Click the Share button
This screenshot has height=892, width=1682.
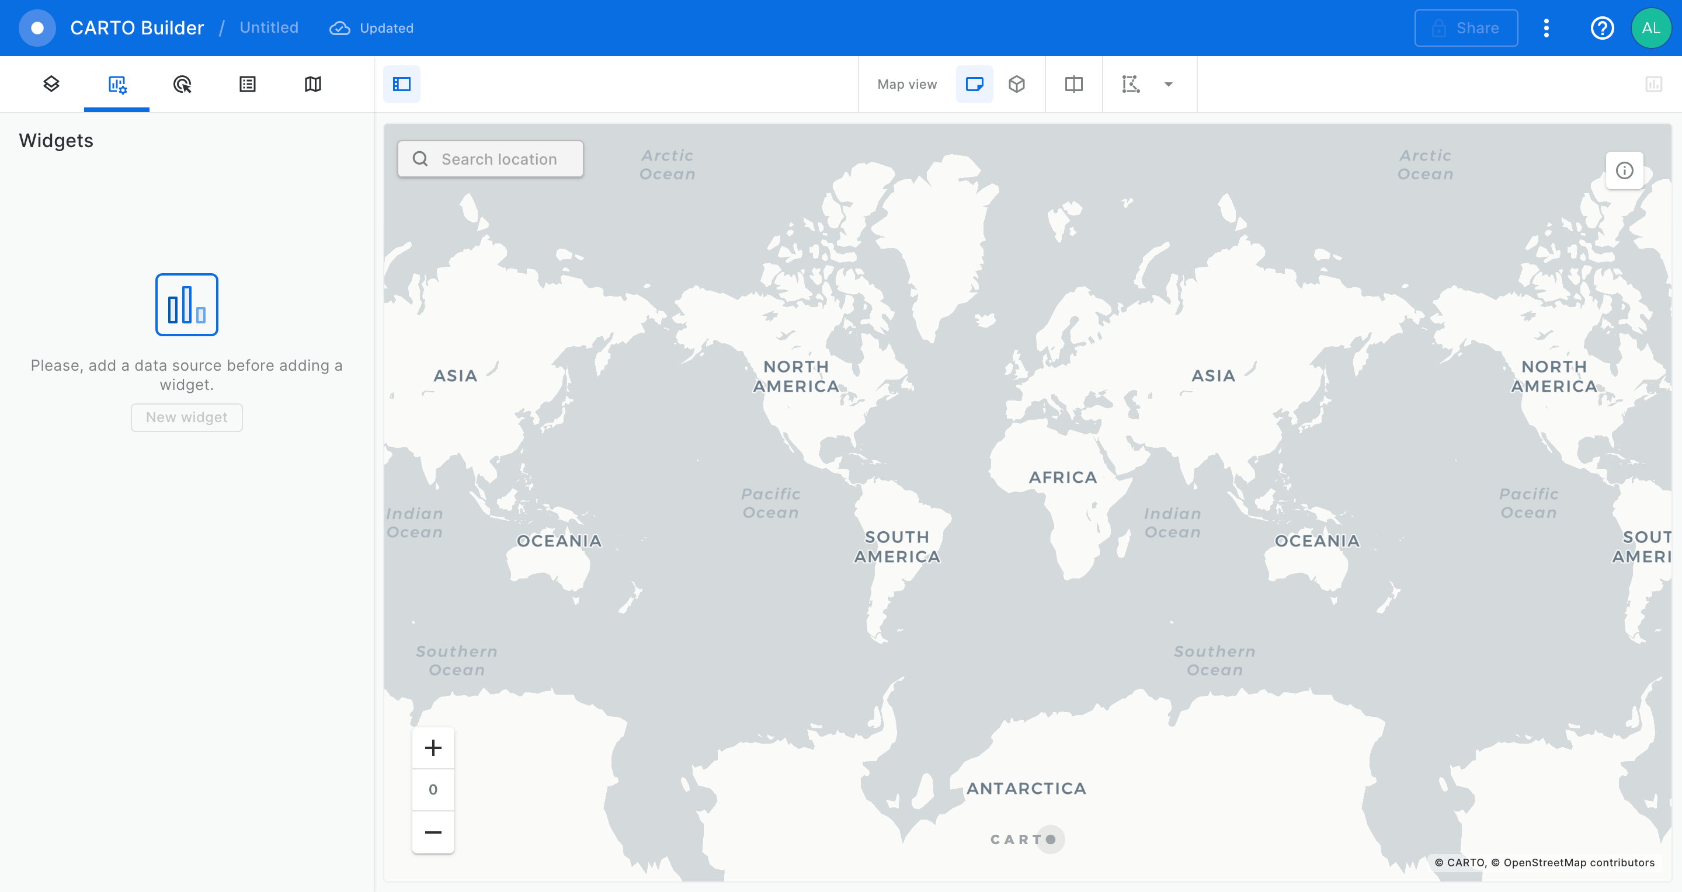tap(1465, 28)
